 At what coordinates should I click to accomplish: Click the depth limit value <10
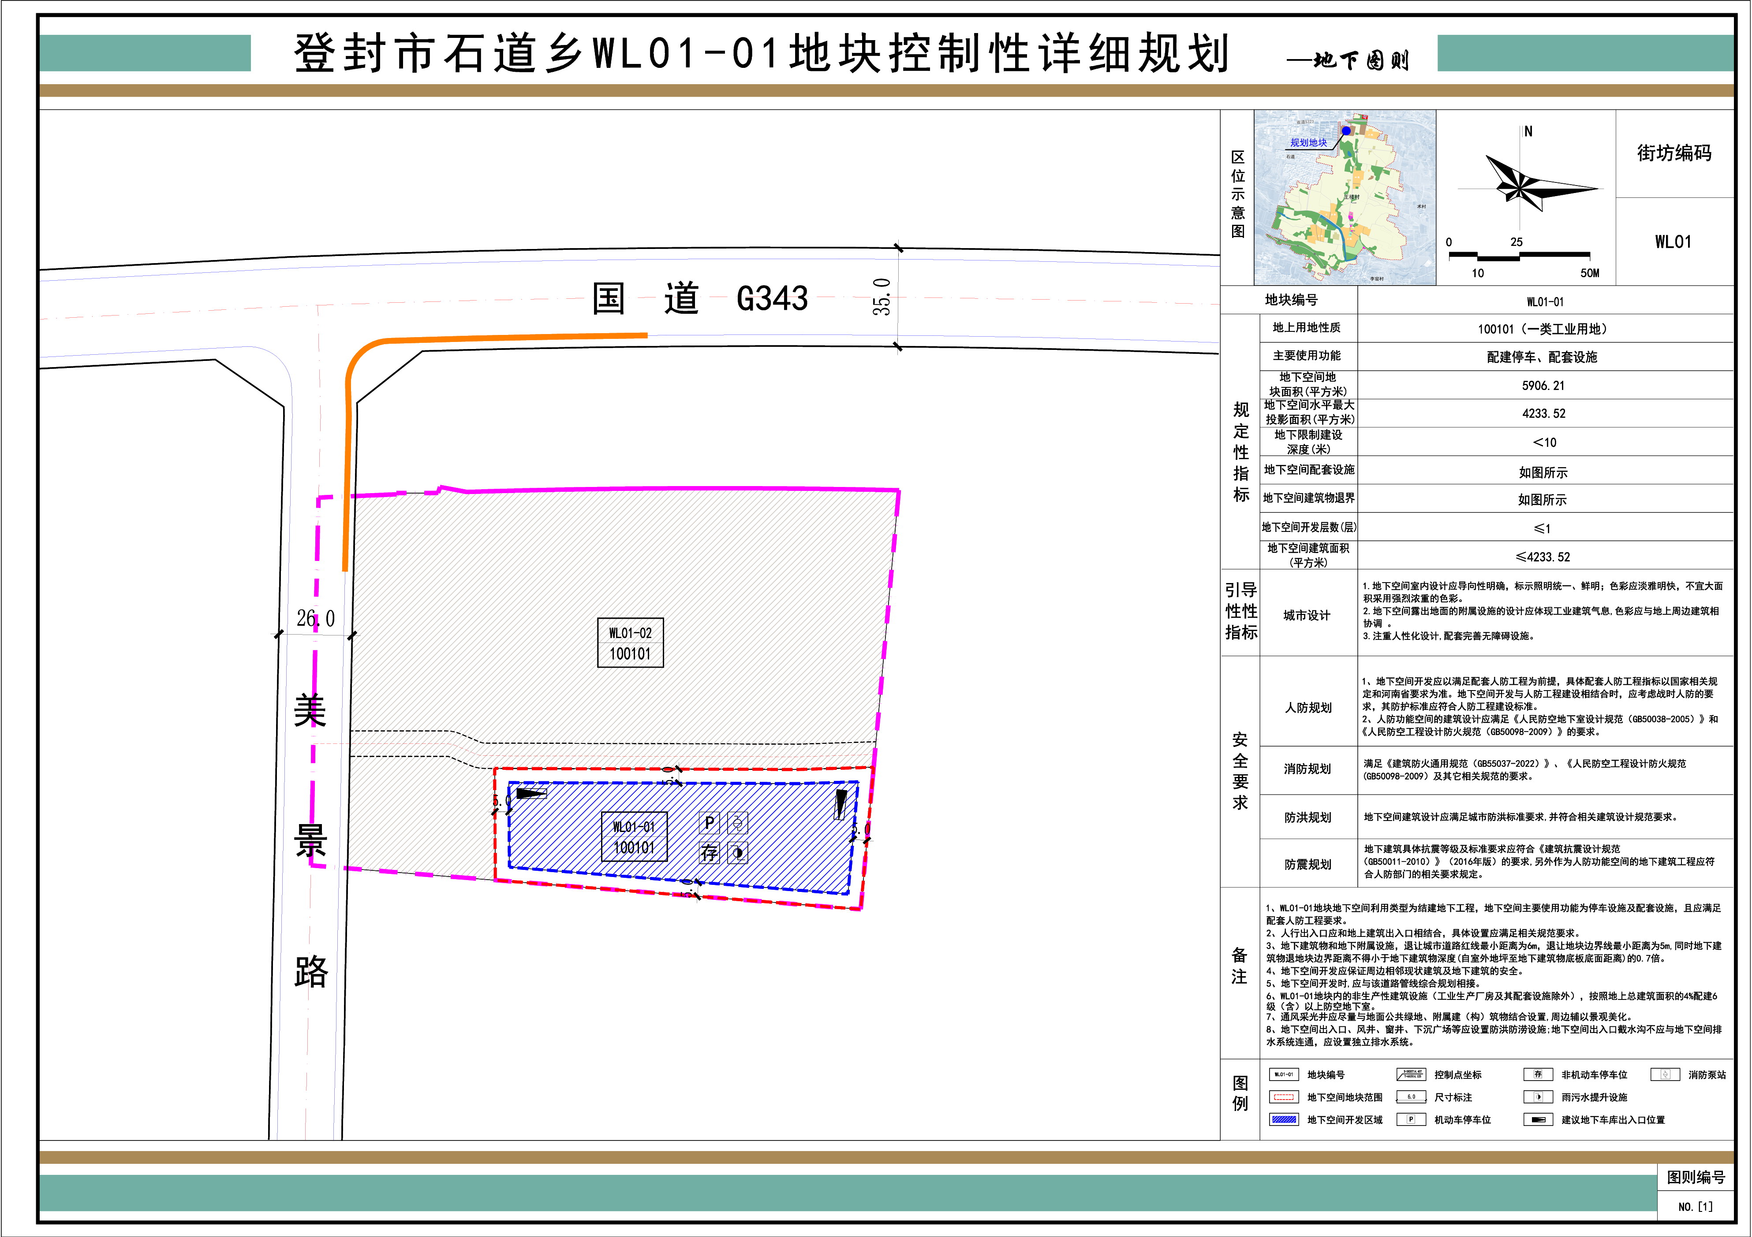click(x=1544, y=442)
